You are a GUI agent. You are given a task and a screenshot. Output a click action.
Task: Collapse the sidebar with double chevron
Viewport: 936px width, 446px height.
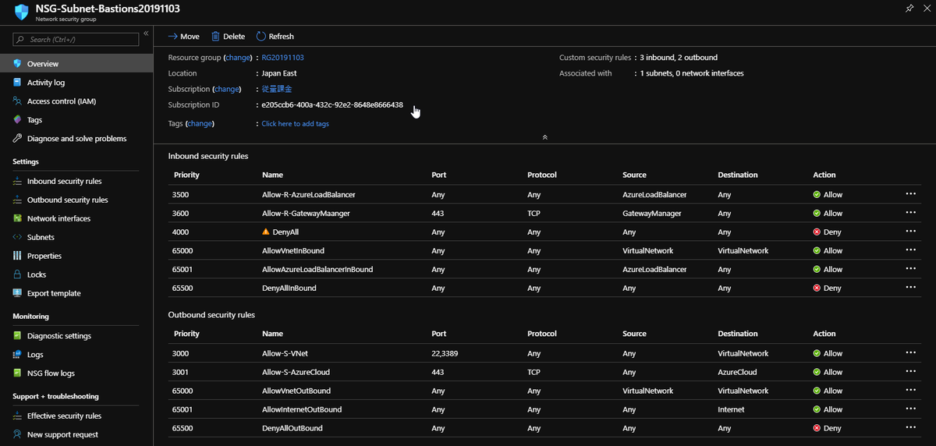click(146, 35)
